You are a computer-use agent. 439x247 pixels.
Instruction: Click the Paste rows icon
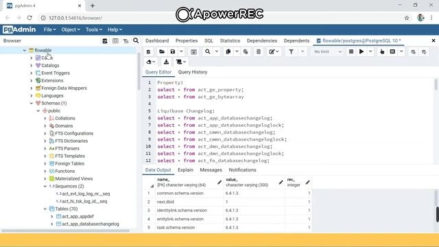click(x=246, y=51)
